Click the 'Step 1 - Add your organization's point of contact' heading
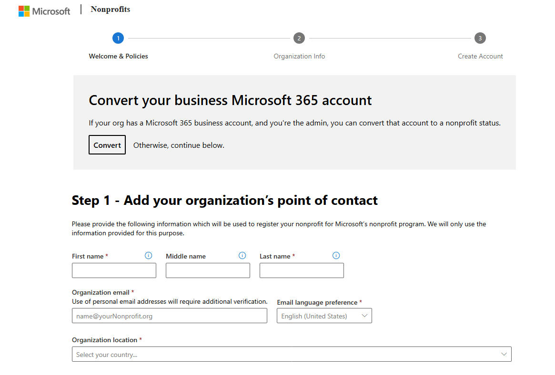Viewport: 555px width, 375px height. click(225, 200)
